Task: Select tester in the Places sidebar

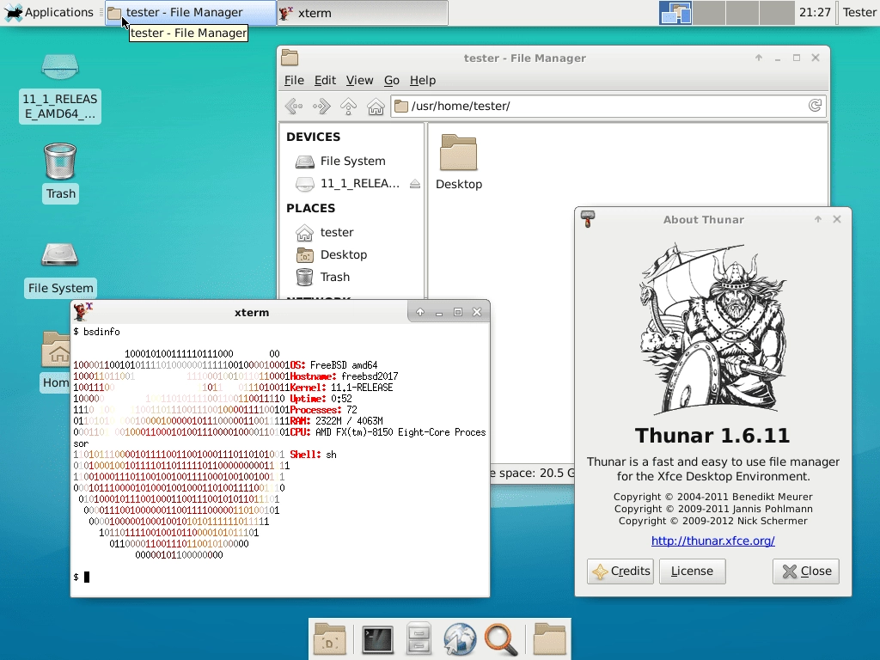Action: [x=351, y=232]
